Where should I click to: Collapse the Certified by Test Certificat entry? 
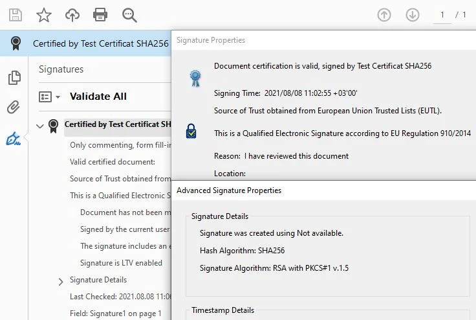(40, 126)
